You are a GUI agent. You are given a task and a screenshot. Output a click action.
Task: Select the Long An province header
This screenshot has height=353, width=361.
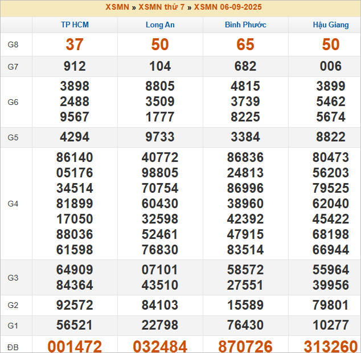[x=160, y=25]
